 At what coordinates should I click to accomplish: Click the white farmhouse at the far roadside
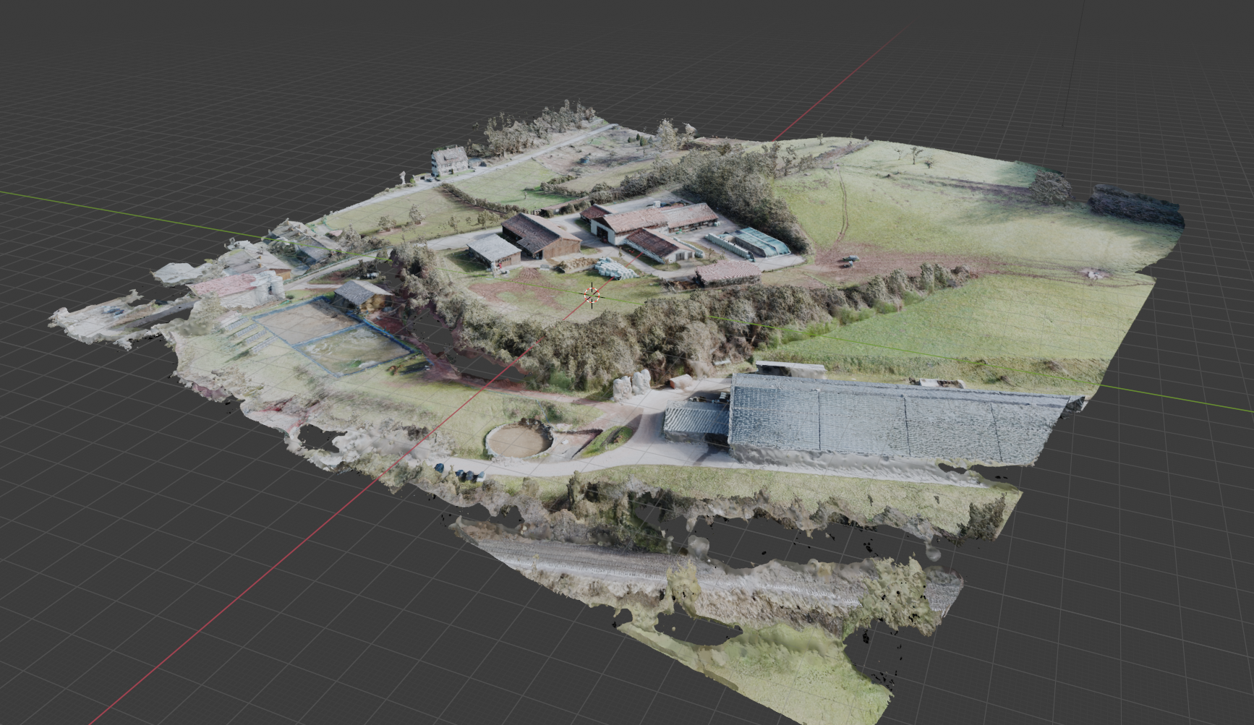[450, 160]
